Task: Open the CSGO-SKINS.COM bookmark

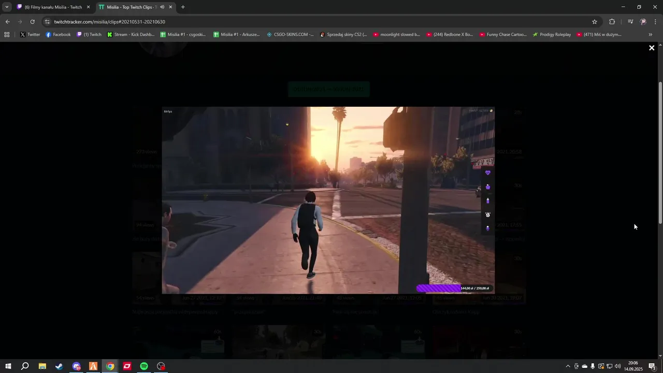Action: [x=290, y=35]
